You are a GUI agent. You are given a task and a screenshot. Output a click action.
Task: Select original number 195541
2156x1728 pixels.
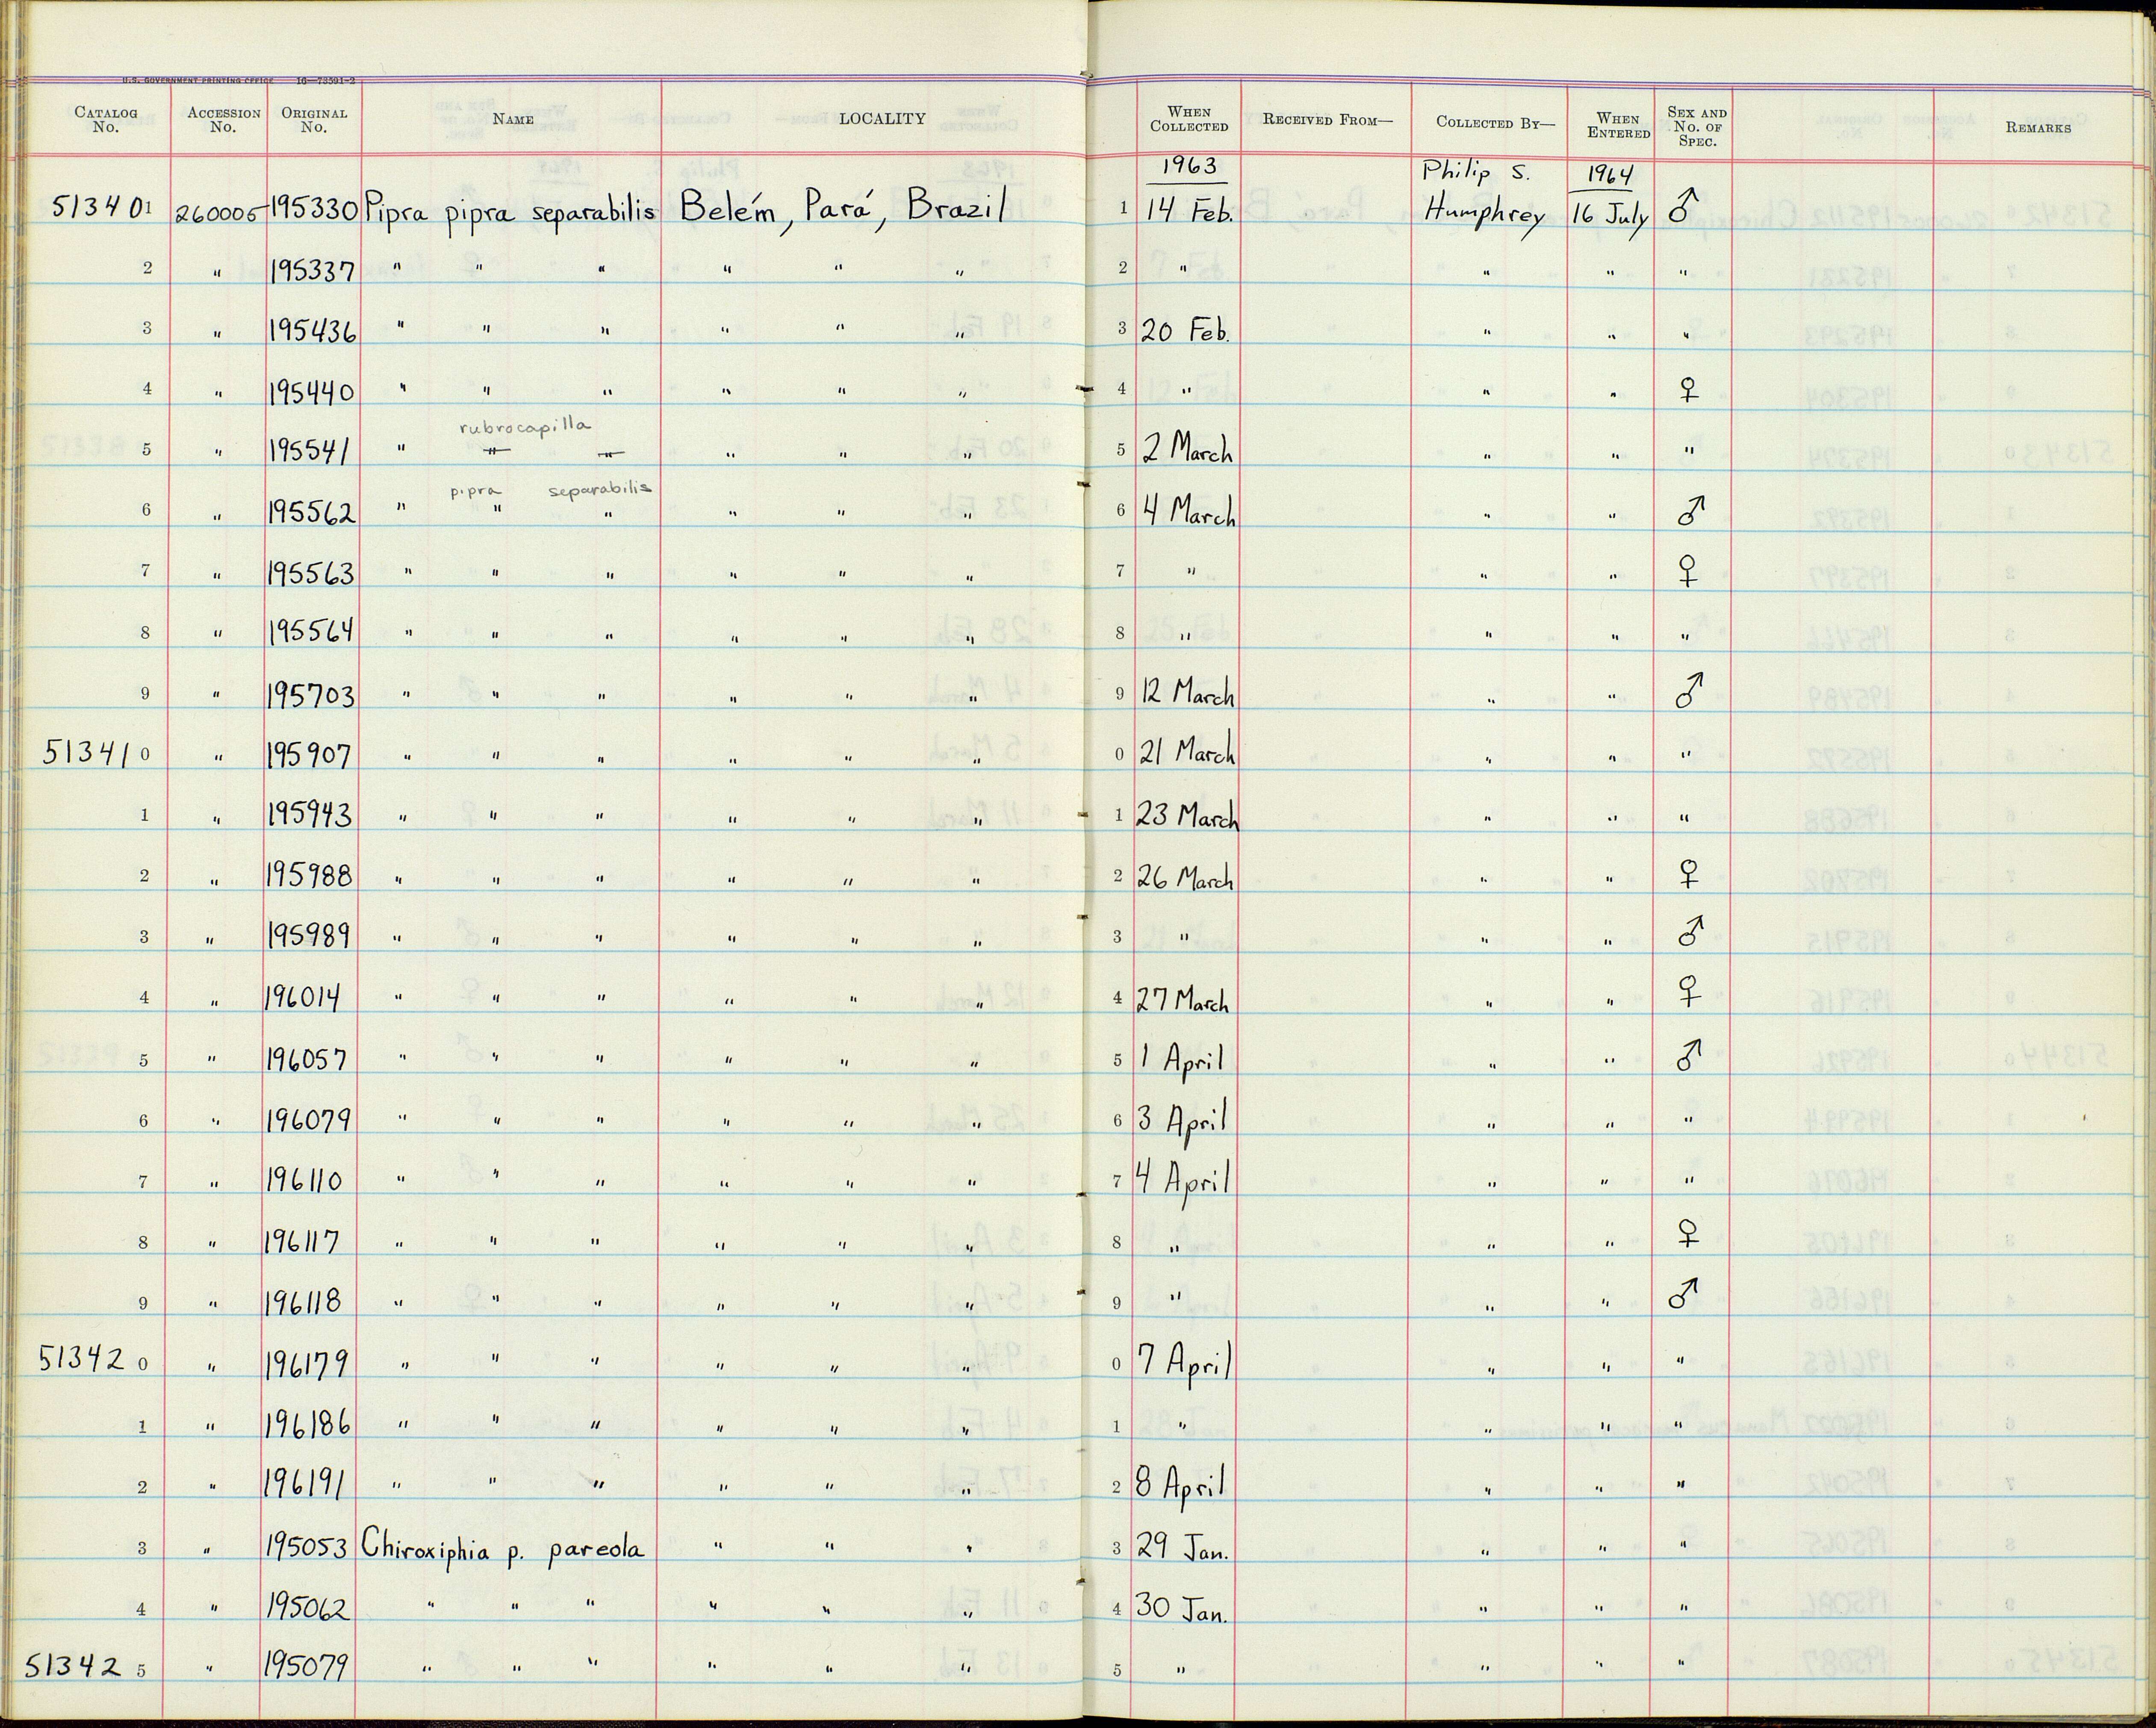click(310, 452)
